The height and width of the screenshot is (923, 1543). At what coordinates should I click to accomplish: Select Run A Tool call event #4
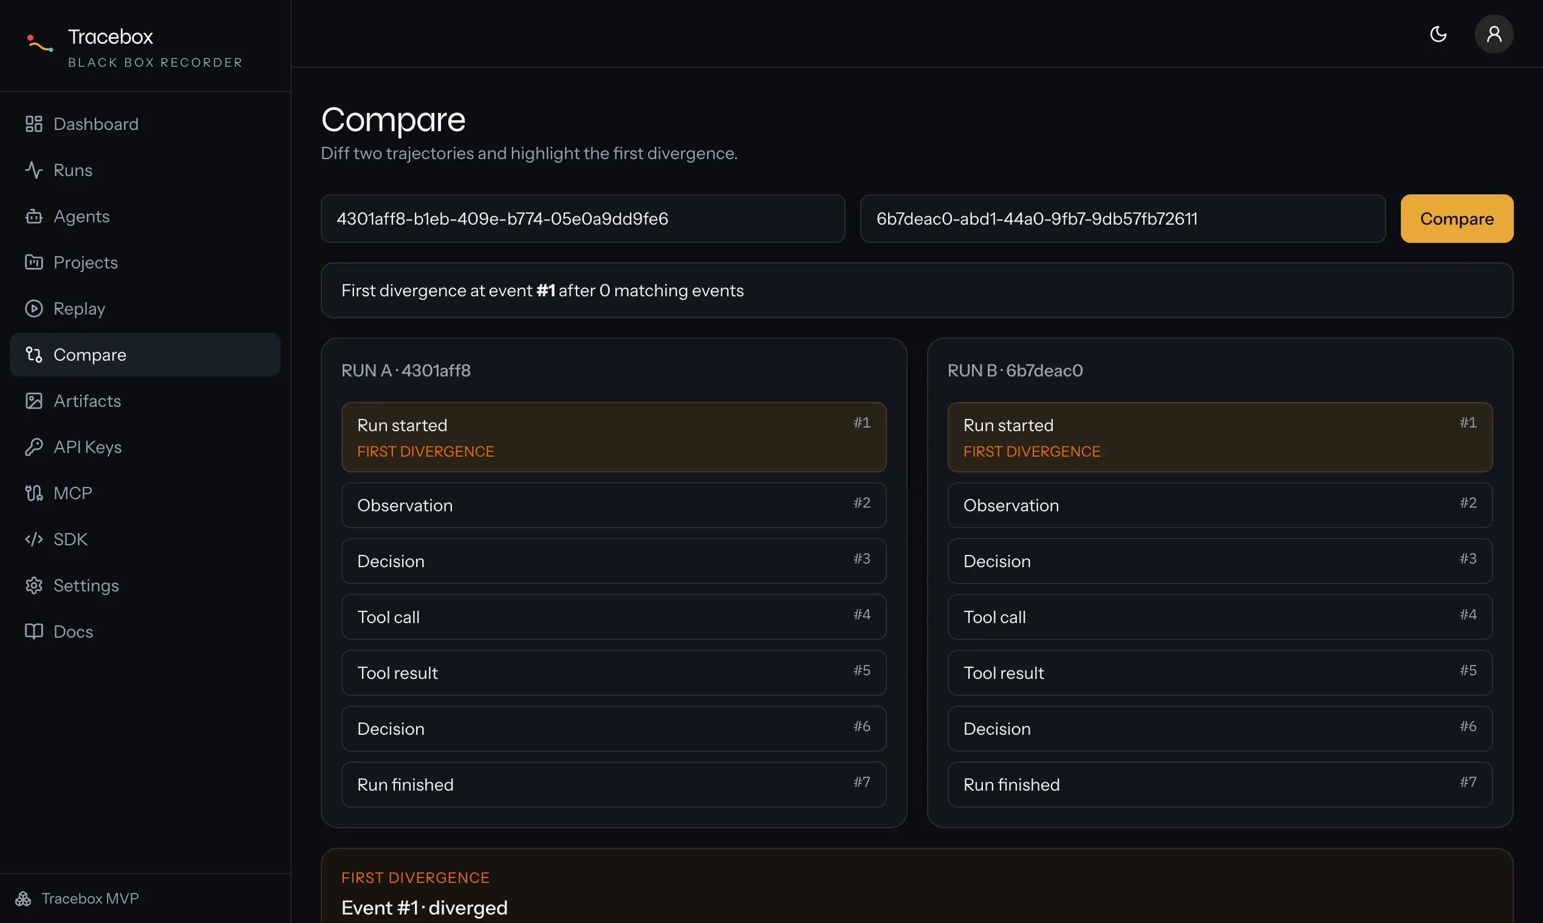point(614,617)
